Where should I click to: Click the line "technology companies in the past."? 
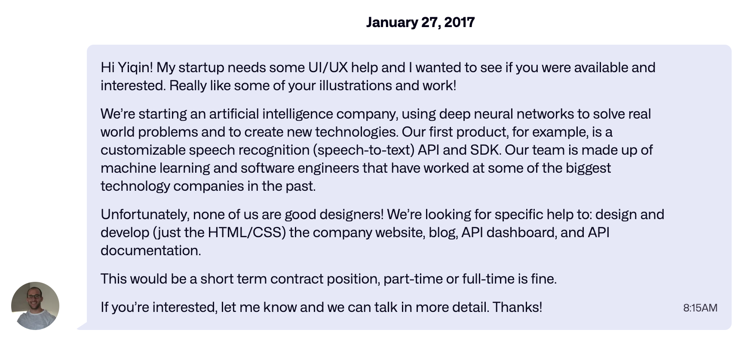(208, 186)
